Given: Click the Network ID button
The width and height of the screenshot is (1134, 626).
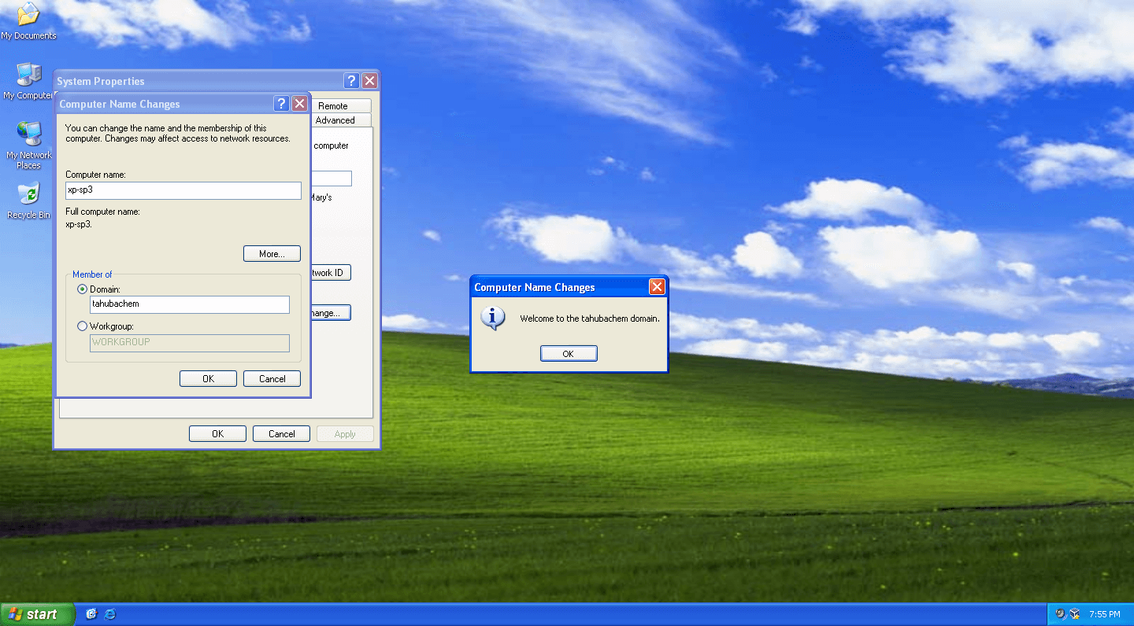Looking at the screenshot, I should click(x=331, y=273).
